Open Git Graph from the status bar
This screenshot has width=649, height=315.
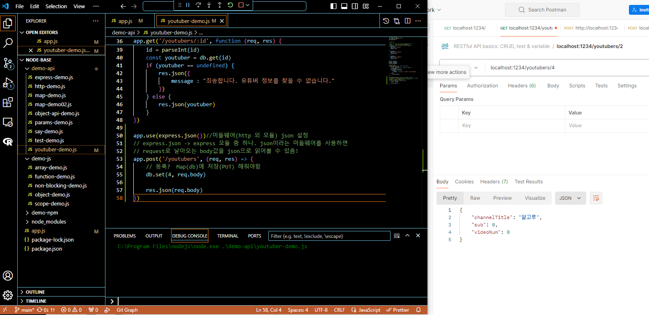127,310
